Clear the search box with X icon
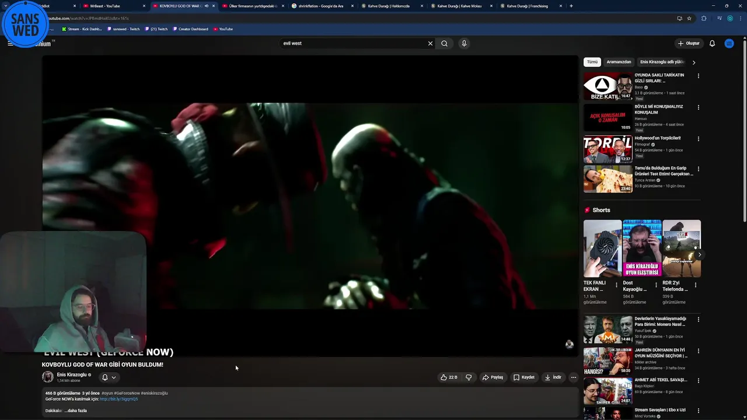 tap(430, 43)
